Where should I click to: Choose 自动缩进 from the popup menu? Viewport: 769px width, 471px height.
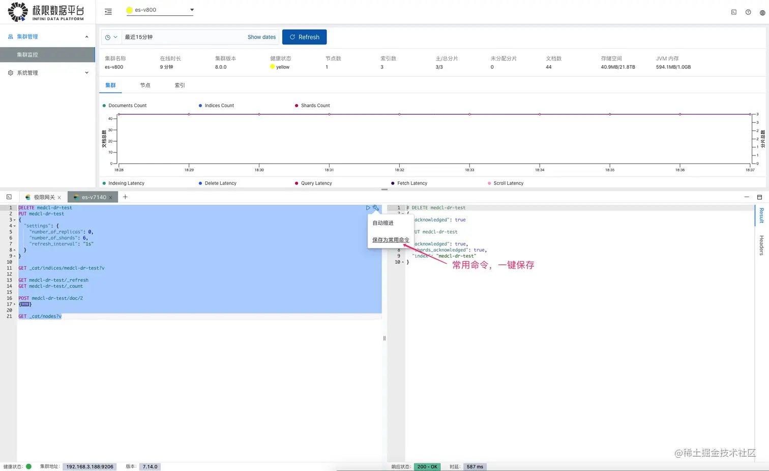point(383,223)
